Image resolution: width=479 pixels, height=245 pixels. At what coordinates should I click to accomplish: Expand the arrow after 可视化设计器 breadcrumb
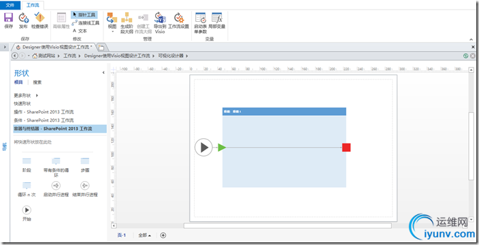(186, 56)
